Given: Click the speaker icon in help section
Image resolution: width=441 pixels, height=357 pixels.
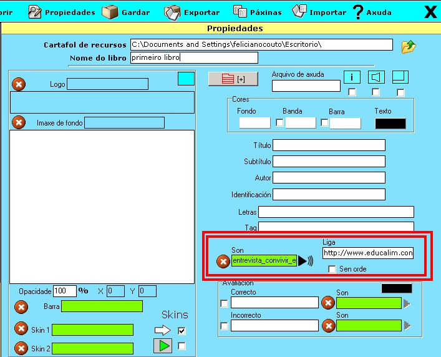Looking at the screenshot, I should [x=376, y=77].
